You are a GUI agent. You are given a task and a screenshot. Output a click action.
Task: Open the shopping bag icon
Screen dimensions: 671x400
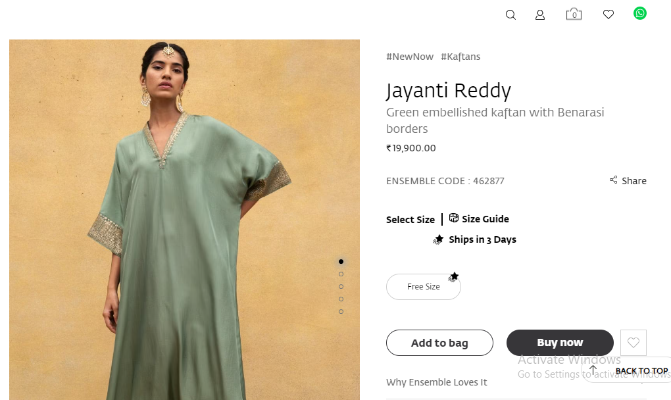574,14
